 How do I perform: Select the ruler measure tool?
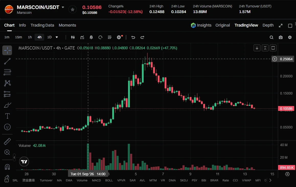[x=7, y=141]
